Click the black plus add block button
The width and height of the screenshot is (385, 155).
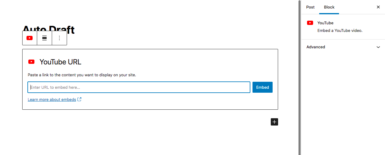click(x=274, y=122)
